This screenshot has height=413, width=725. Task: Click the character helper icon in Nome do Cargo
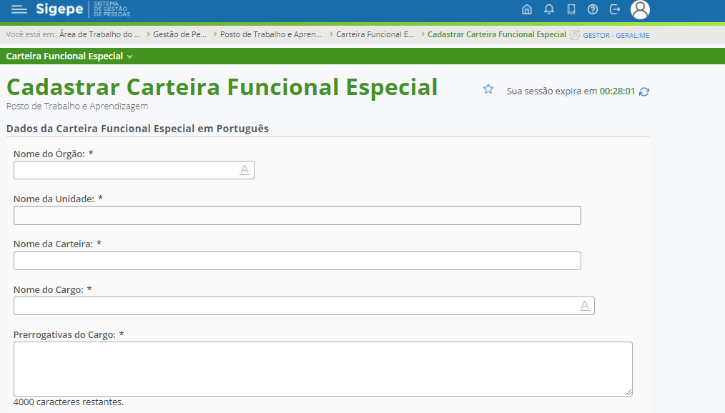585,305
